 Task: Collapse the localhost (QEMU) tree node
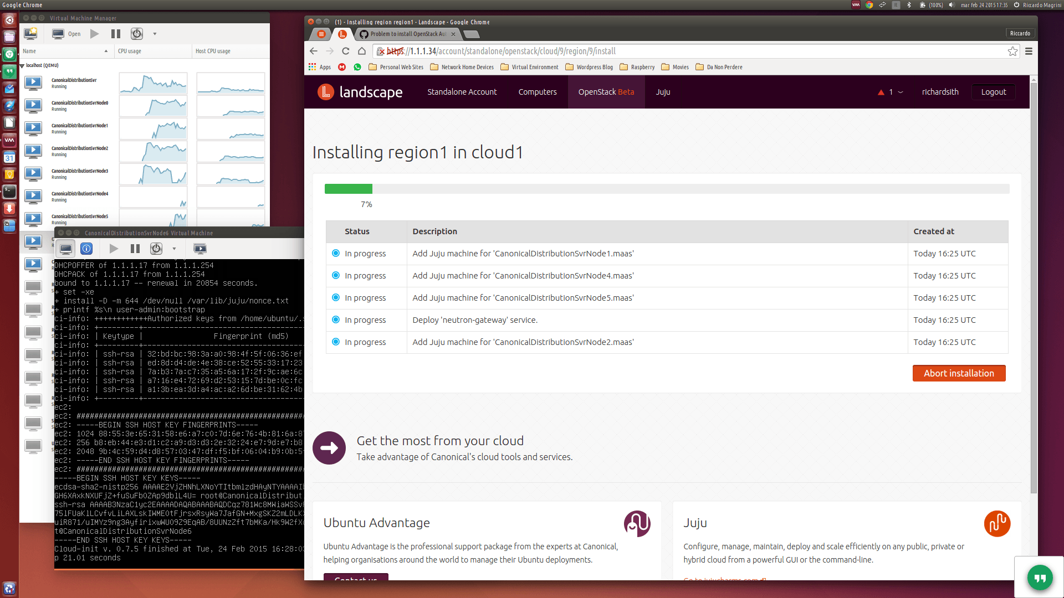coord(22,65)
